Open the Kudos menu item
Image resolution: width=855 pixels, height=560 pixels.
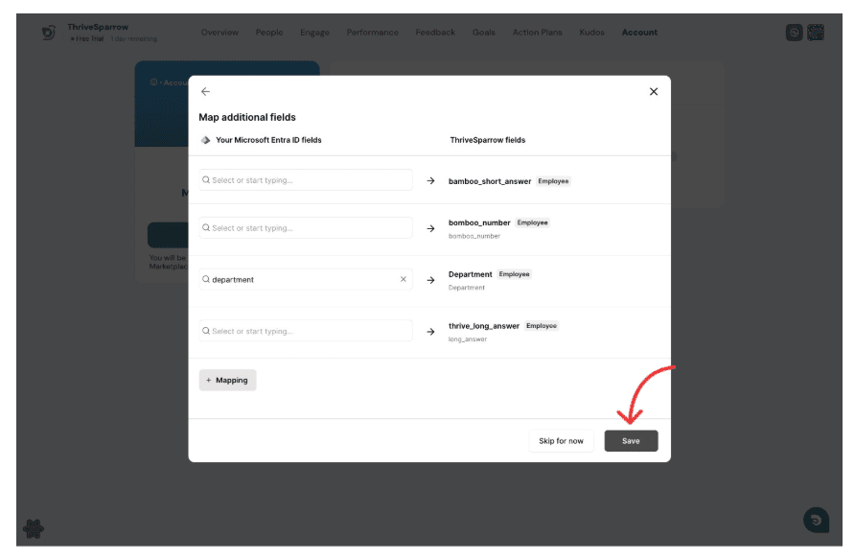point(591,33)
